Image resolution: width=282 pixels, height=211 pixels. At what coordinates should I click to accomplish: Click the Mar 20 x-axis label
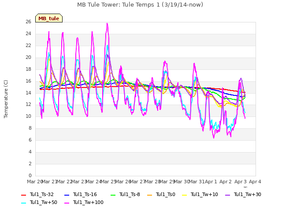point(35,182)
